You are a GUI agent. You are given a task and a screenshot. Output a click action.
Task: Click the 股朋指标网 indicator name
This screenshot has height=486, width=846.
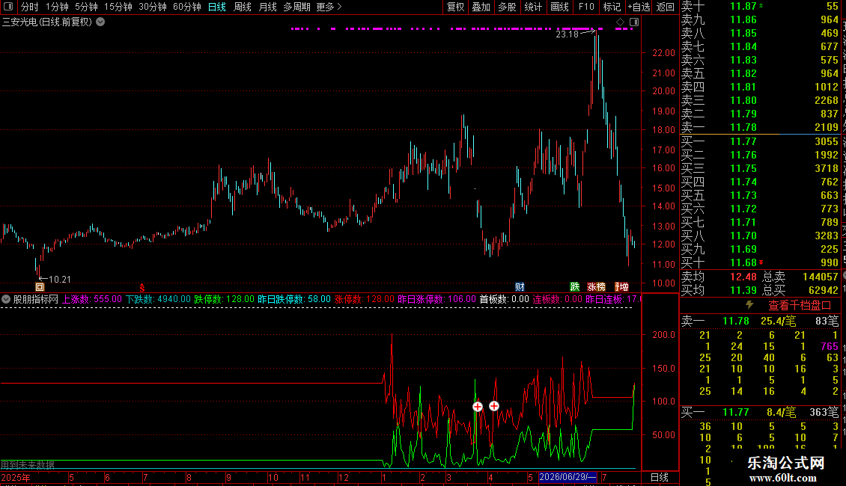(36, 299)
